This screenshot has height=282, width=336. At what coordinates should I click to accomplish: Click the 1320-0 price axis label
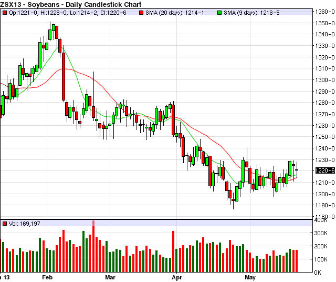(x=325, y=57)
